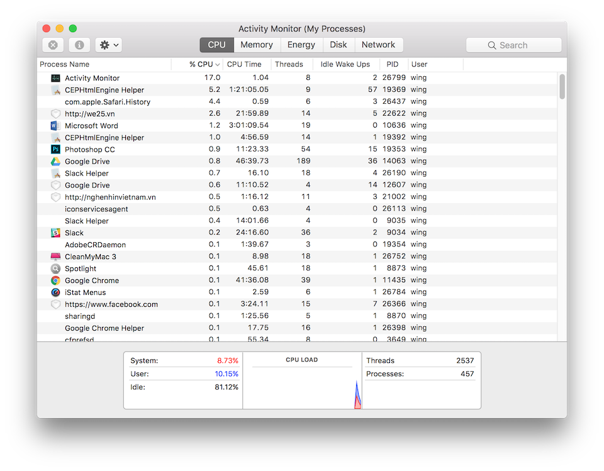The image size is (604, 471).
Task: Click CPU Time 1:21:05.05 cell
Action: [x=249, y=90]
